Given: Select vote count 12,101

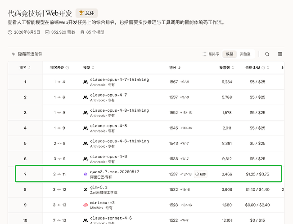Looking at the screenshot, I should 227,220.
